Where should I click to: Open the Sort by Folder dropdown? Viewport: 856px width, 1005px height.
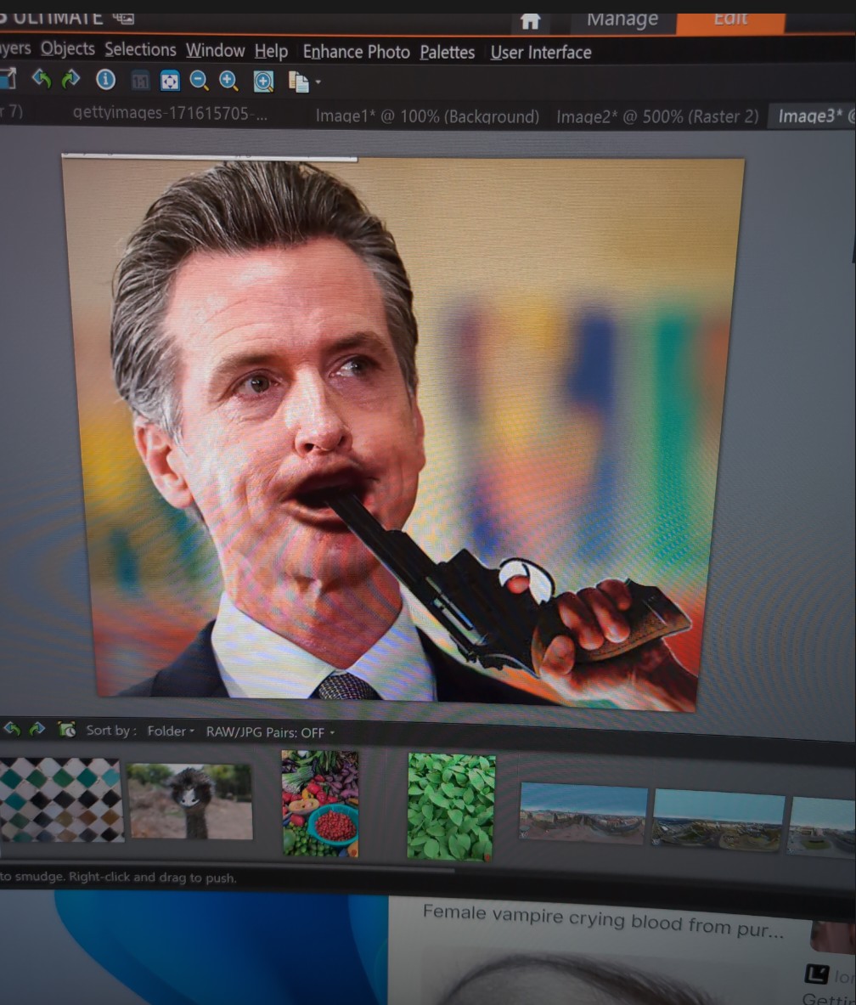coord(171,731)
